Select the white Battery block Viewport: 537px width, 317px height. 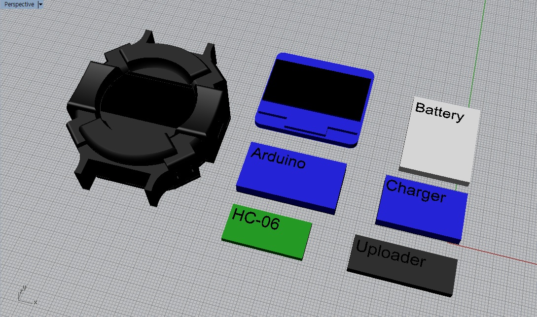point(440,141)
